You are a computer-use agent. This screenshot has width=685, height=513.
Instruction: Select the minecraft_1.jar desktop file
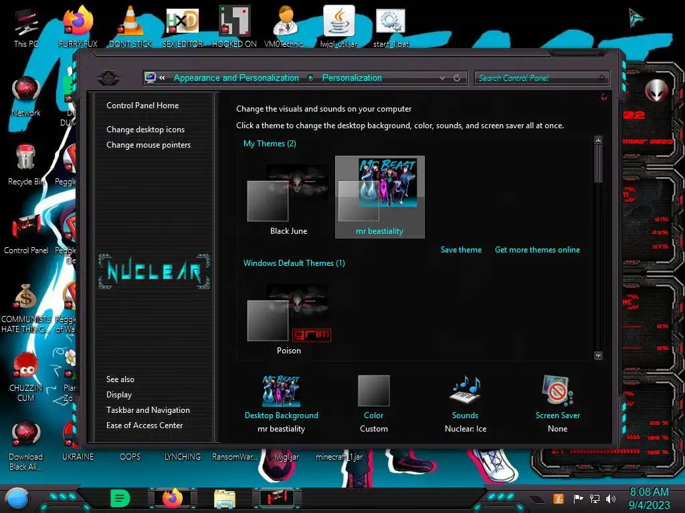(339, 457)
